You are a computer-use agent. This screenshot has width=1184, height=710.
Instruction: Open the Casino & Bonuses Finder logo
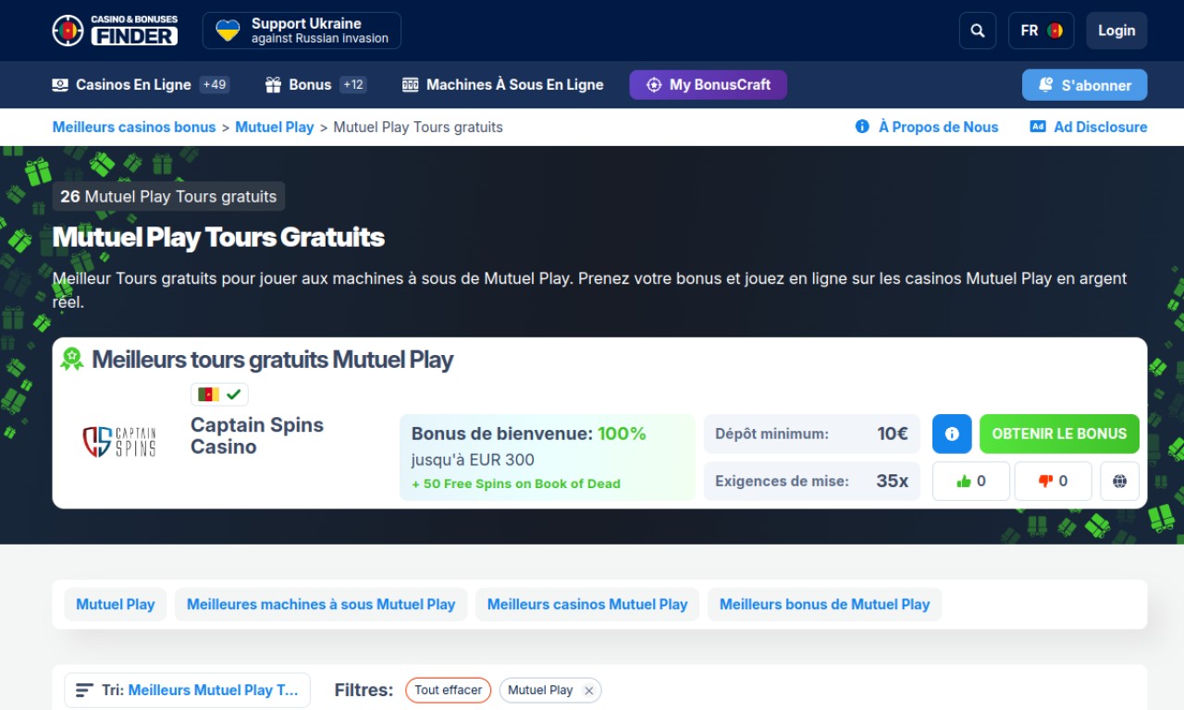[115, 31]
